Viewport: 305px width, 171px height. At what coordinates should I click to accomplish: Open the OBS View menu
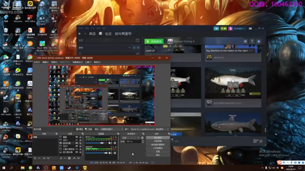[x=54, y=62]
